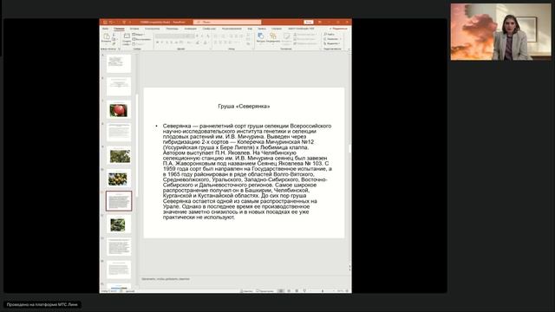Switch to the Вставка ribbon tab
Viewport: 555px width, 312px height.
(134, 29)
